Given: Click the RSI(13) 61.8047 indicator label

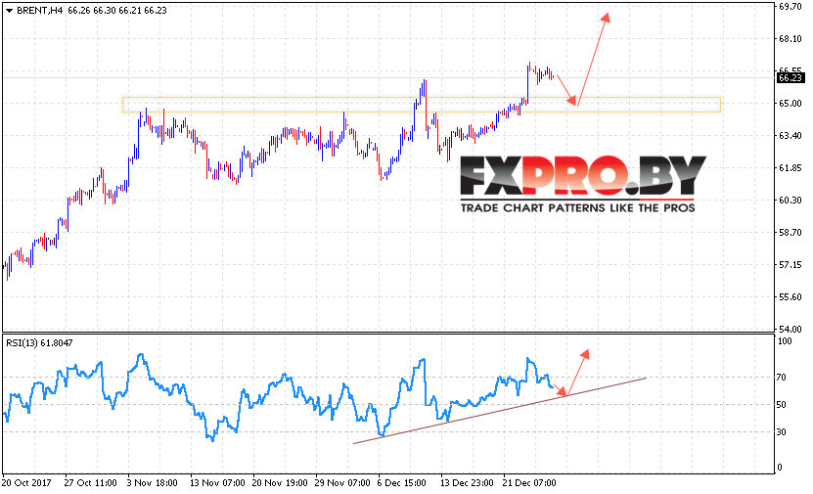Looking at the screenshot, I should coord(39,343).
